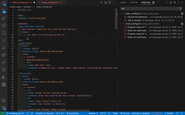Open the filter options funnel icon
The height and width of the screenshot is (115, 185).
coord(180,9)
